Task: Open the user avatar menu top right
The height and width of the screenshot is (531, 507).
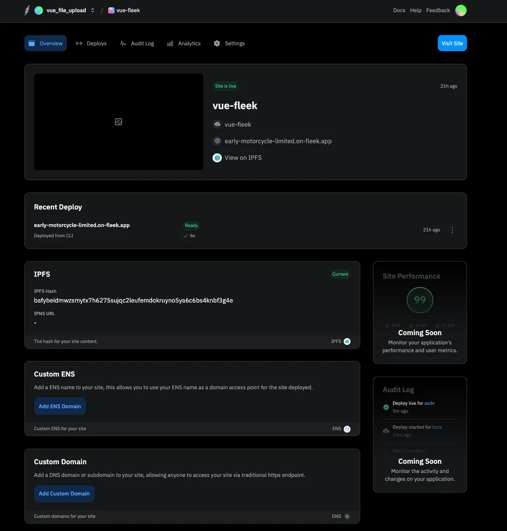Action: pos(461,10)
